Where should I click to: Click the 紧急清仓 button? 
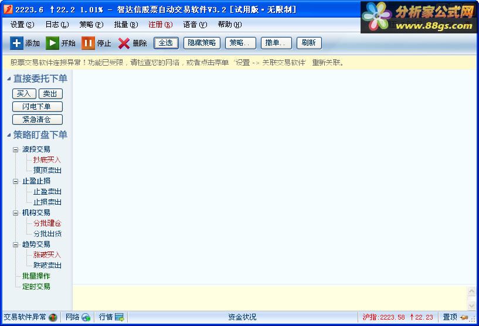click(x=38, y=120)
